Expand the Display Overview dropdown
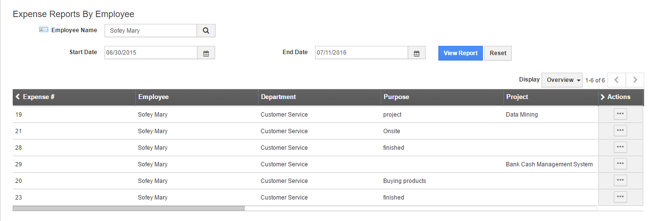 click(x=562, y=80)
